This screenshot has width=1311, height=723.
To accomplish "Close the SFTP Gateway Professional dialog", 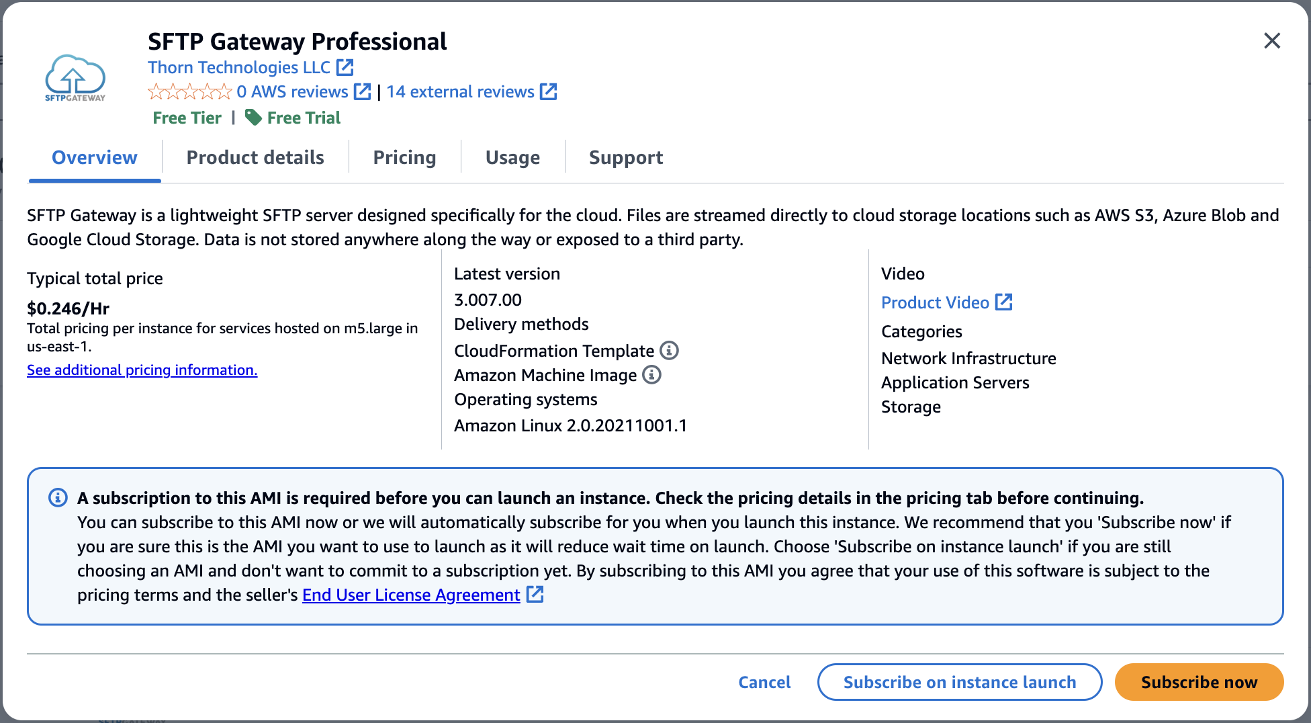I will click(1271, 41).
